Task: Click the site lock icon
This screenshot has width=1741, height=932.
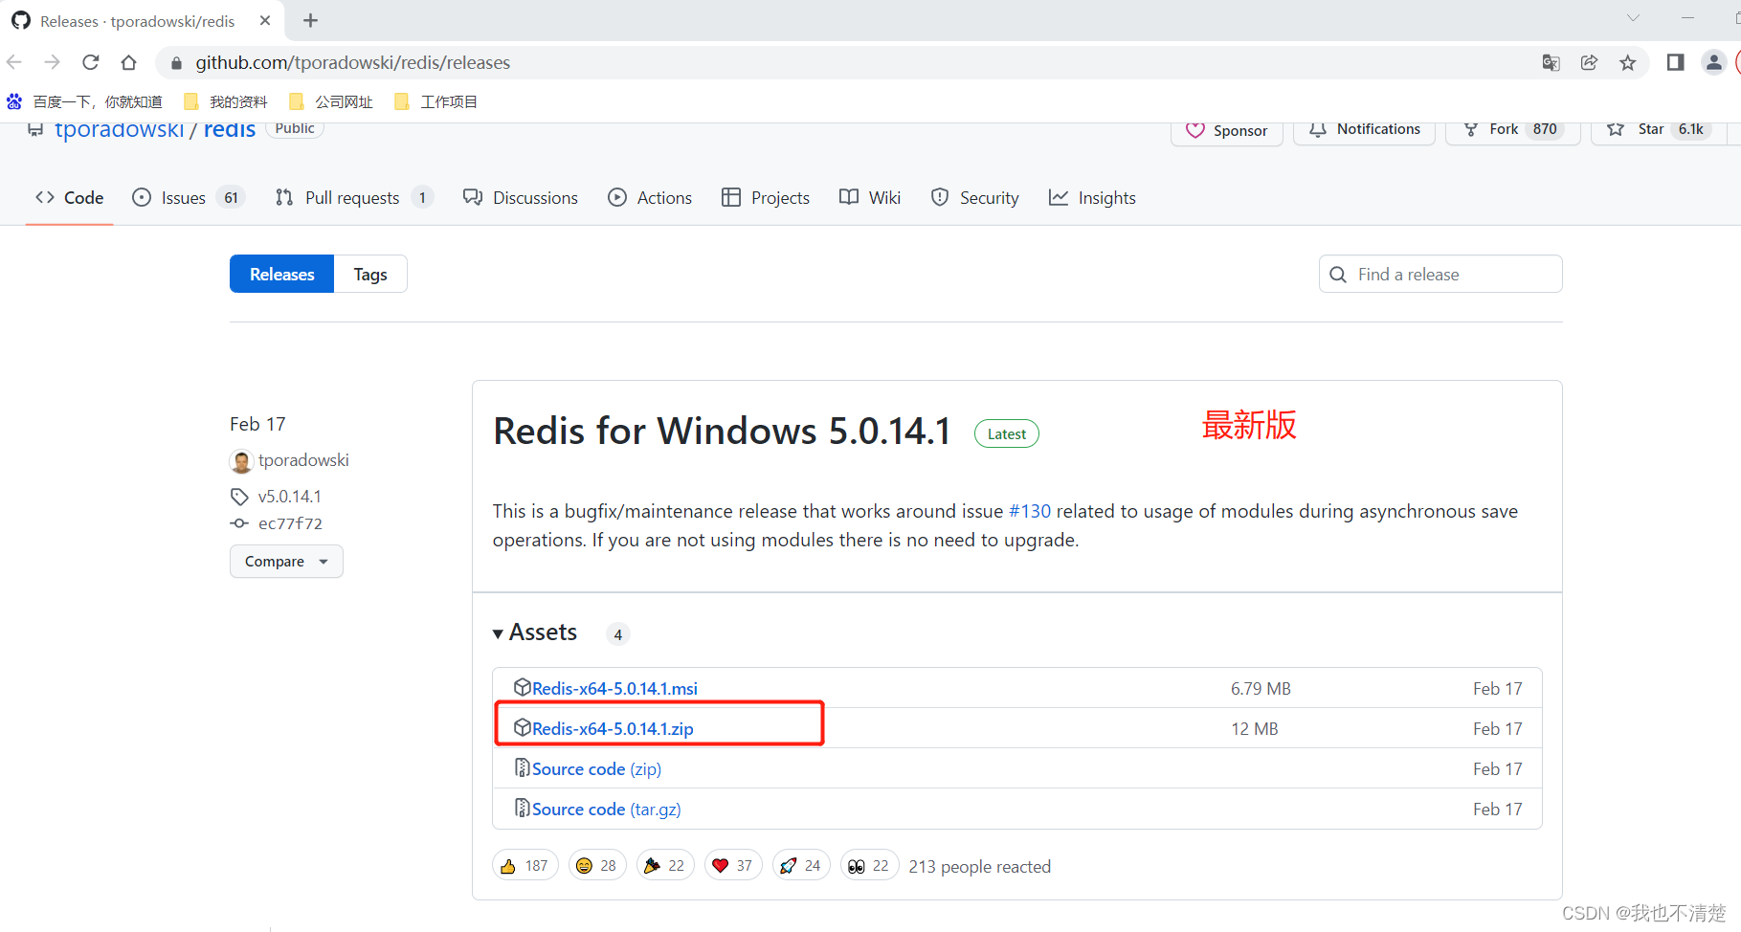Action: pos(176,63)
